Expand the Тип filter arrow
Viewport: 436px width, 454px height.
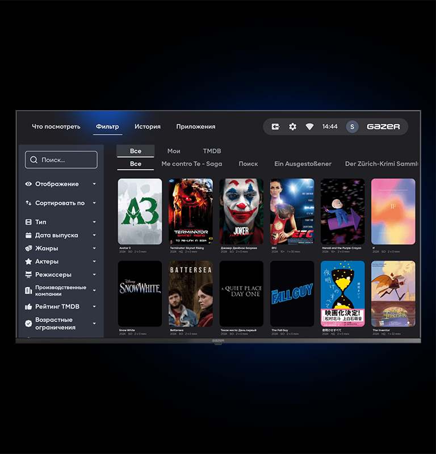94,222
